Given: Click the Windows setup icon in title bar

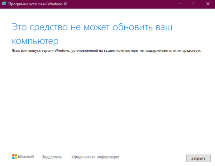Looking at the screenshot, I should [x=4, y=4].
